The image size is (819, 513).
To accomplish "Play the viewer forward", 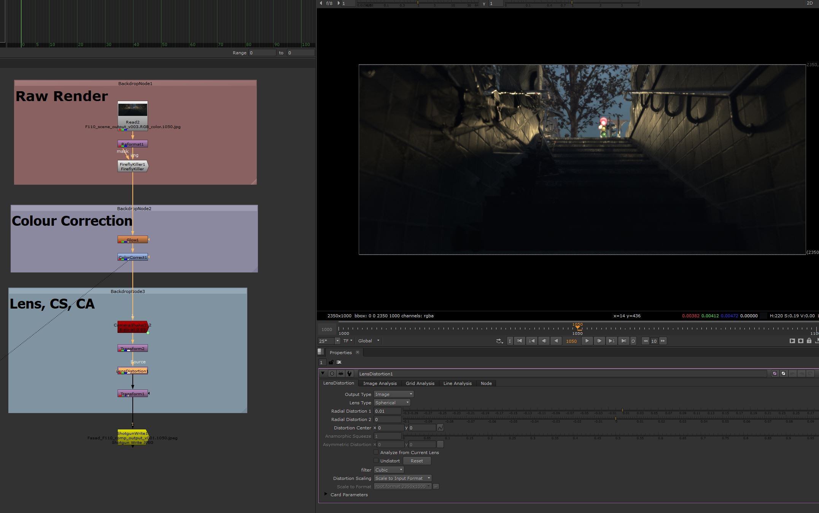I will click(x=587, y=341).
